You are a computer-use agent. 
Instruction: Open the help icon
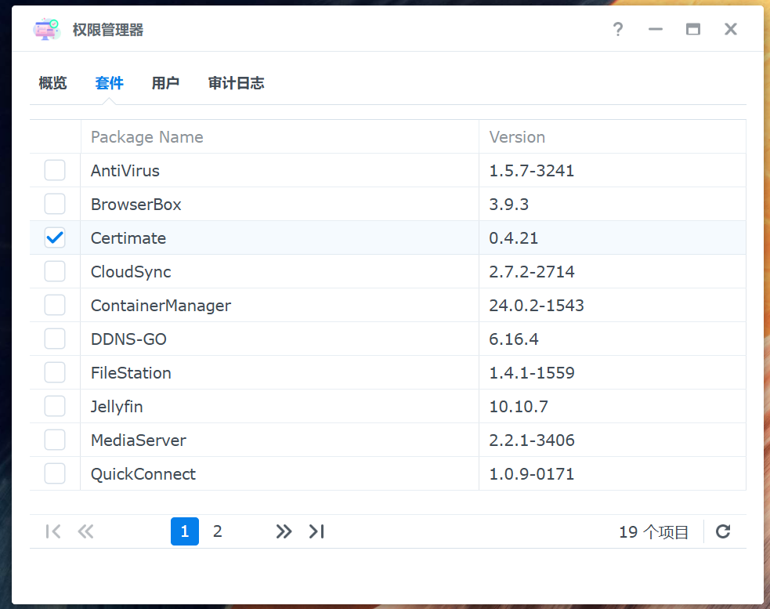(618, 29)
